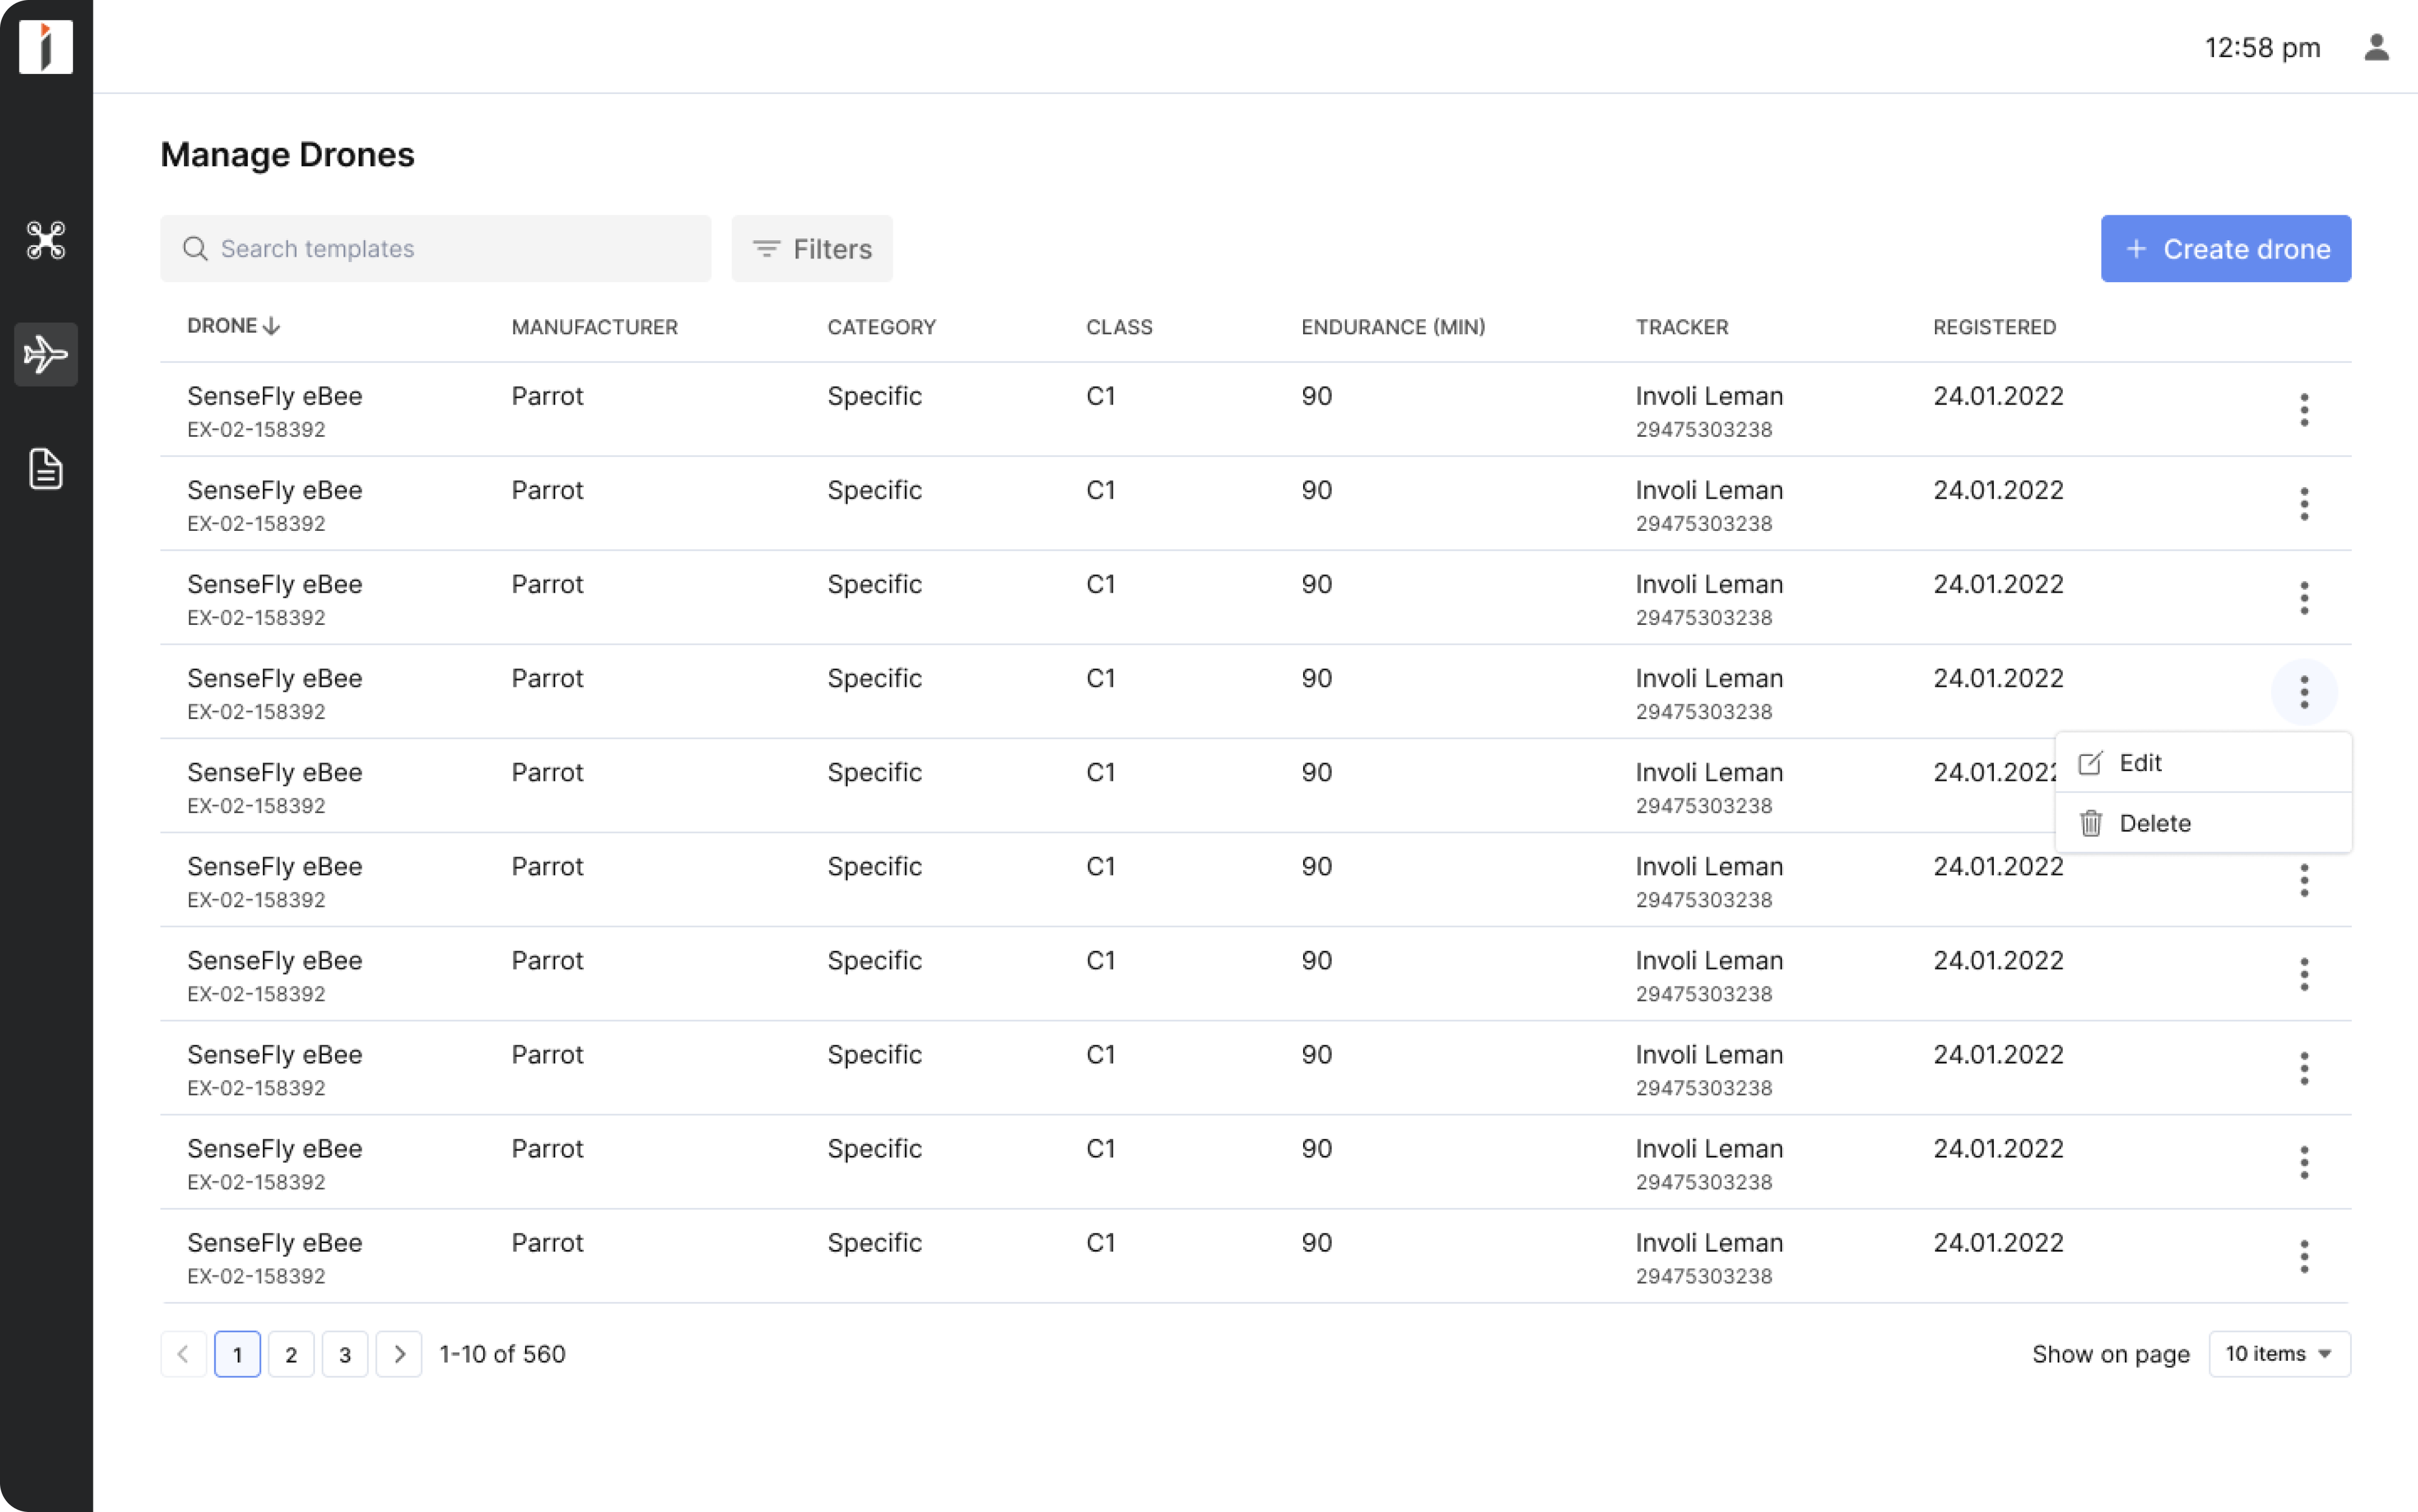Image resolution: width=2418 pixels, height=1512 pixels.
Task: Open the flights section via airplane sidebar icon
Action: pos(46,354)
